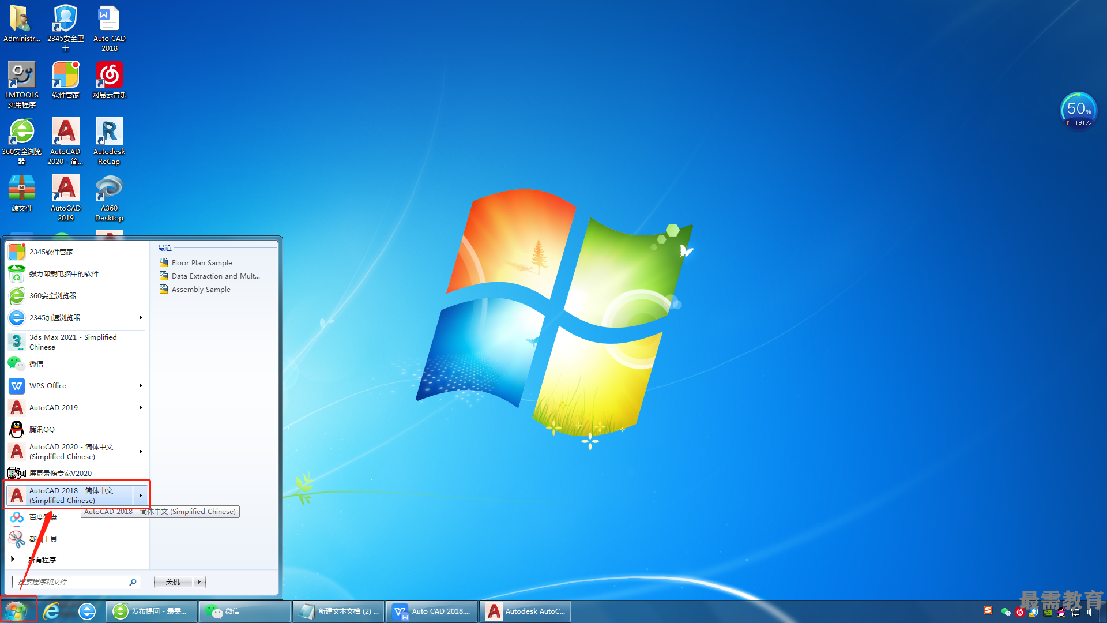Launch 360安全浏览器 from Start menu

[x=77, y=296]
